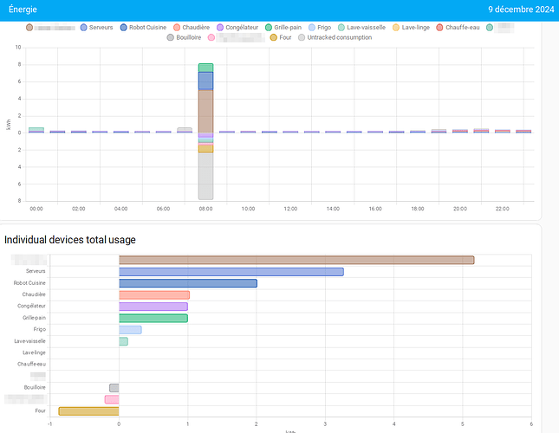This screenshot has height=433, width=559.
Task: Toggle the Serveurs legend entry
Action: 96,28
